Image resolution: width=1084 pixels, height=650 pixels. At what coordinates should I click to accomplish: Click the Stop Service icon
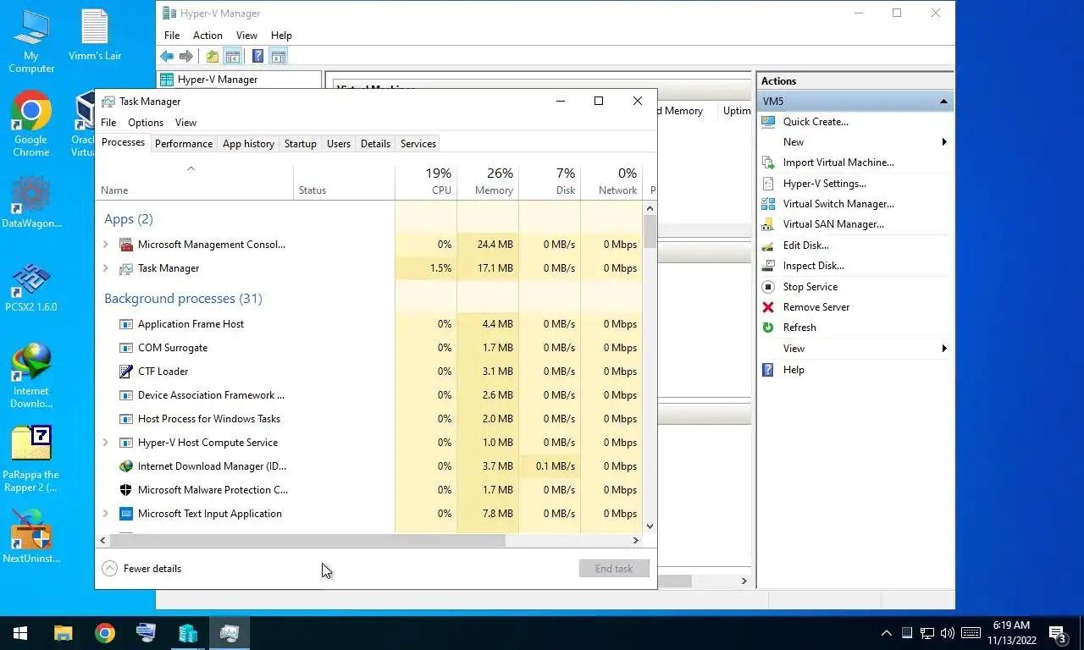[x=768, y=287]
